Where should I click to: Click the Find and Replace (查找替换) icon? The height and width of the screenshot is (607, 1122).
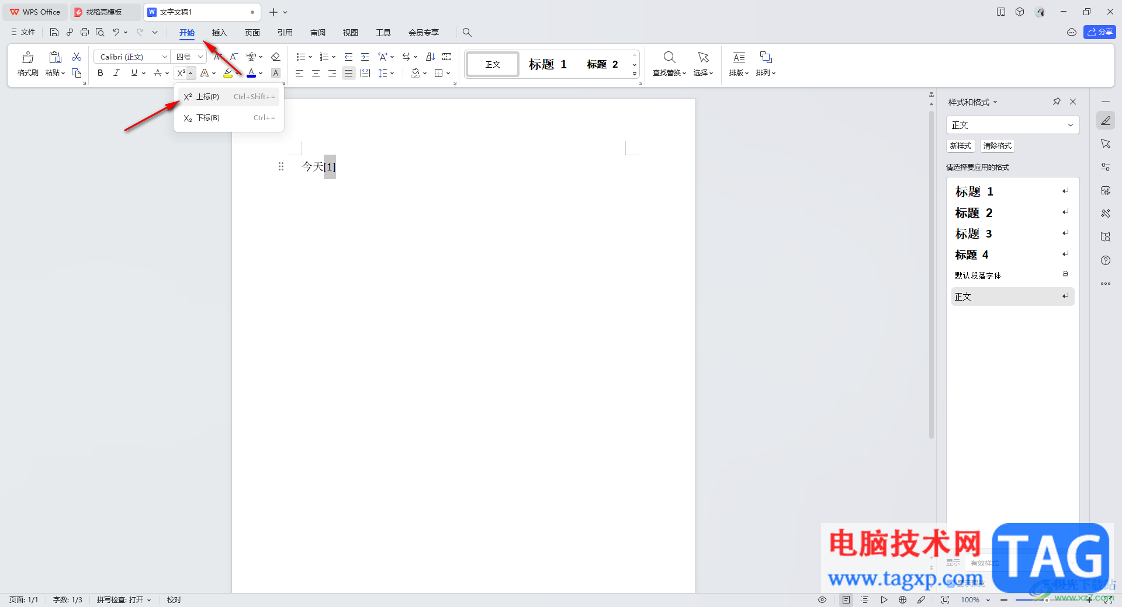coord(669,57)
